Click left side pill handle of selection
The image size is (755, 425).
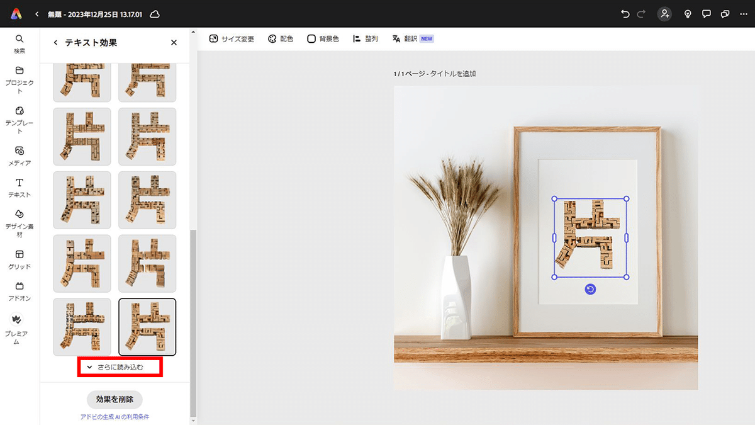[x=554, y=238]
